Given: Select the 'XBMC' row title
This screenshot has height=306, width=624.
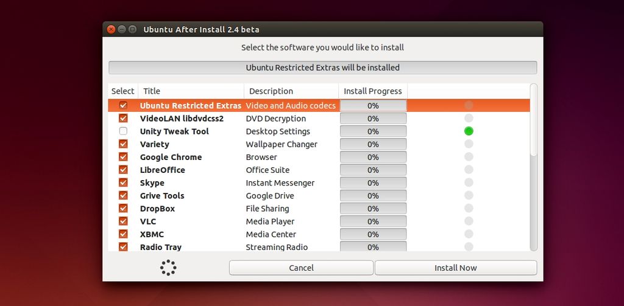Looking at the screenshot, I should click(x=152, y=234).
